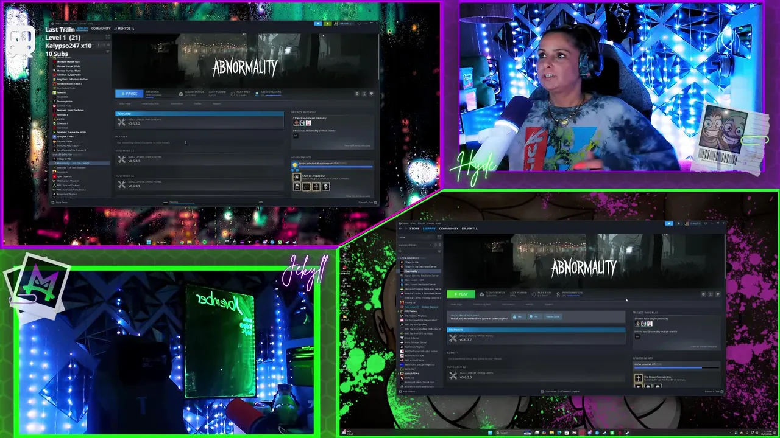The height and width of the screenshot is (438, 780).
Task: Click Friends & Chat in Dr.Jekyll's Steam window
Action: click(x=714, y=391)
